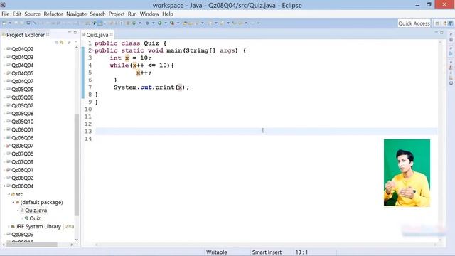Viewport: 455px width, 256px height.
Task: Switch to the Java perspective icon
Action: point(450,23)
